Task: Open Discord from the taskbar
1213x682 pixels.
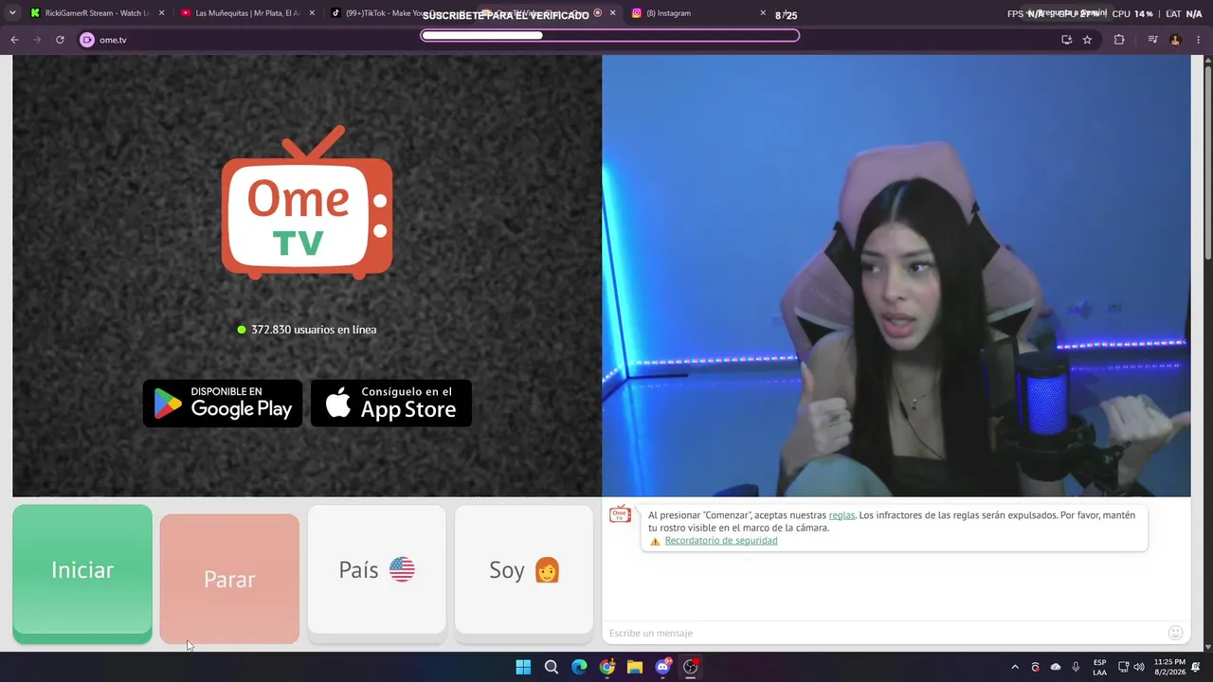Action: (663, 667)
